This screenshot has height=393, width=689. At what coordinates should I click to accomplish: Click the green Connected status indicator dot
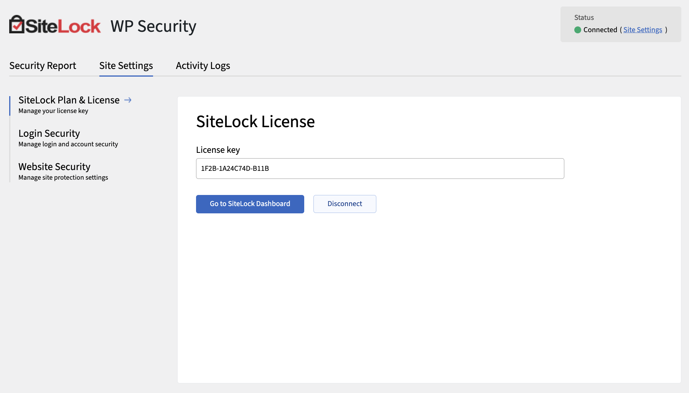click(577, 30)
